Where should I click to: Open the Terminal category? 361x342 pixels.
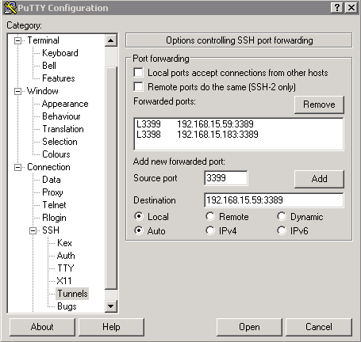tap(44, 40)
